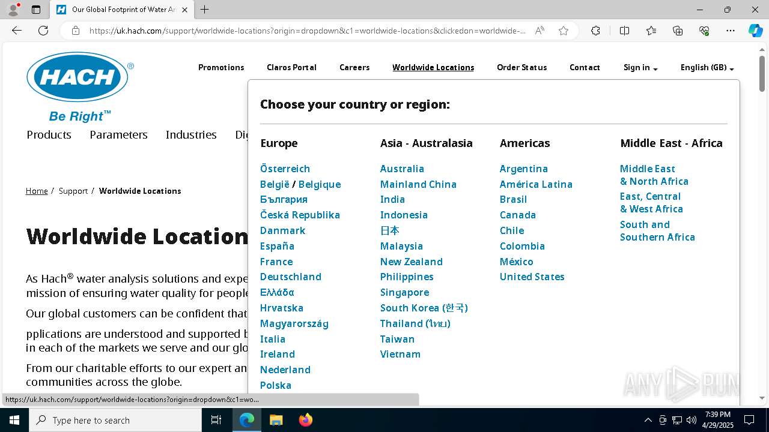Open the Industries main menu

click(x=191, y=135)
